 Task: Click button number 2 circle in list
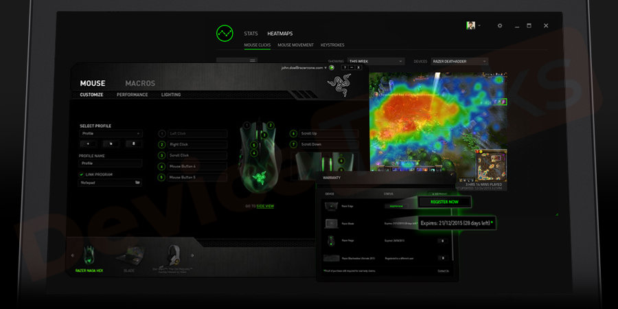click(x=161, y=145)
